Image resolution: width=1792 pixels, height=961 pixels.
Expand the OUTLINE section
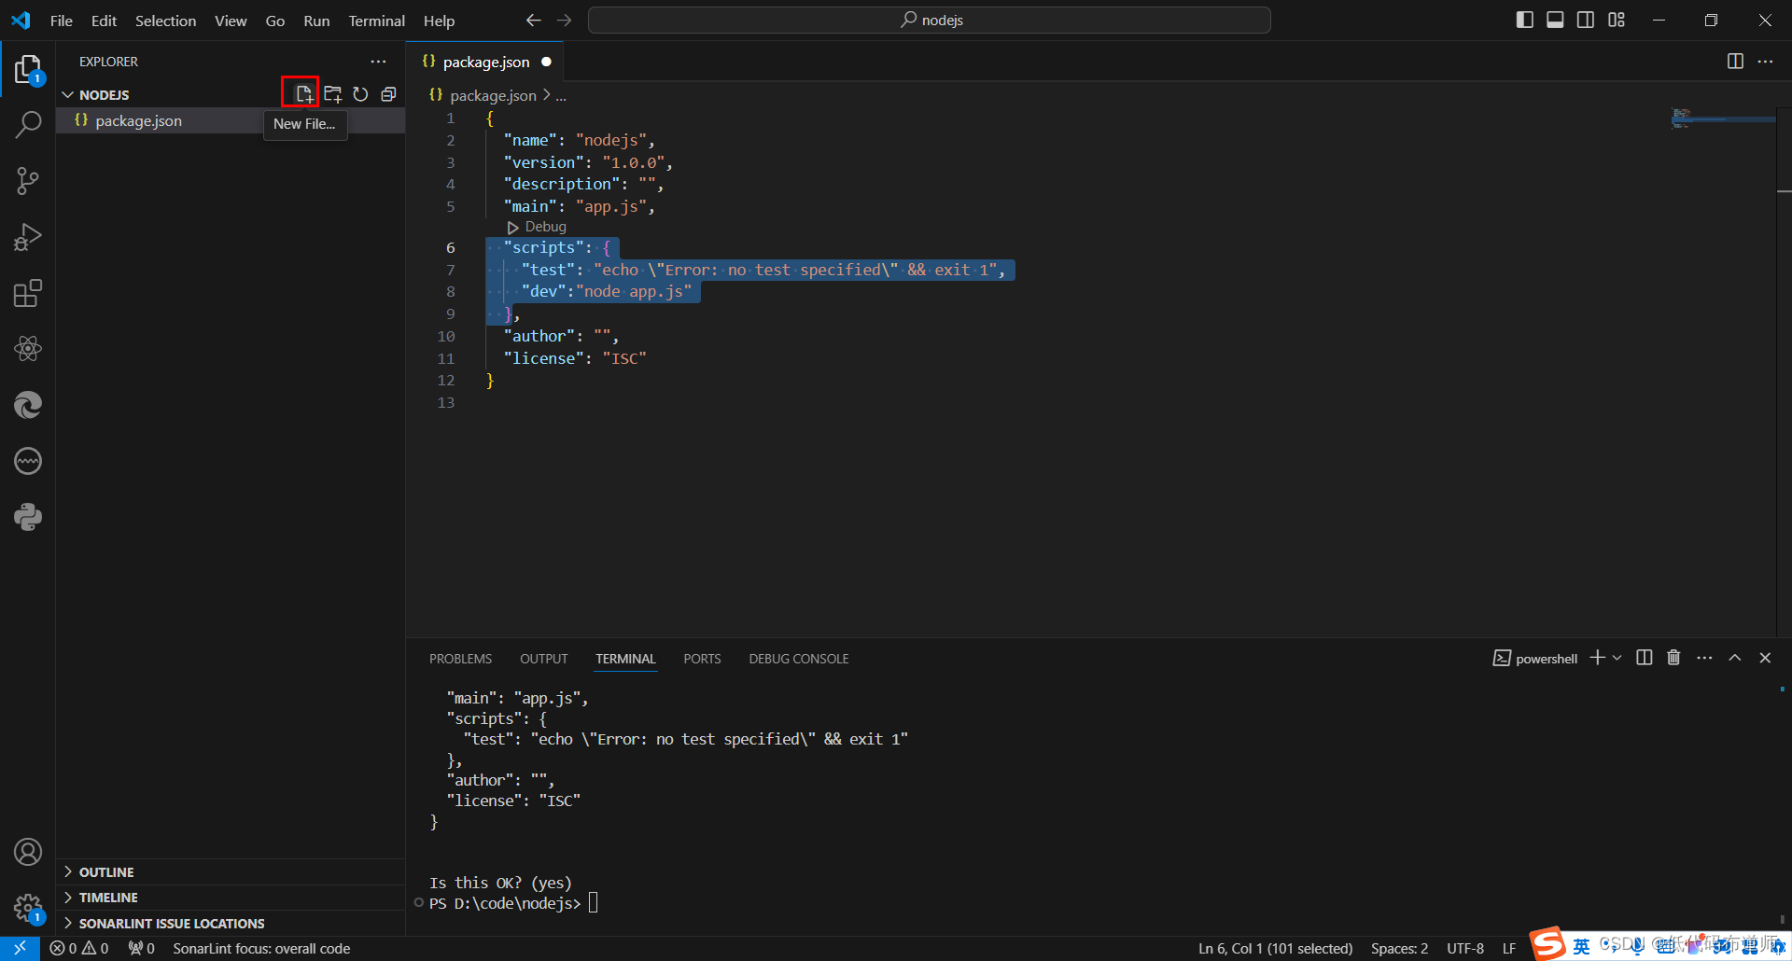point(231,871)
